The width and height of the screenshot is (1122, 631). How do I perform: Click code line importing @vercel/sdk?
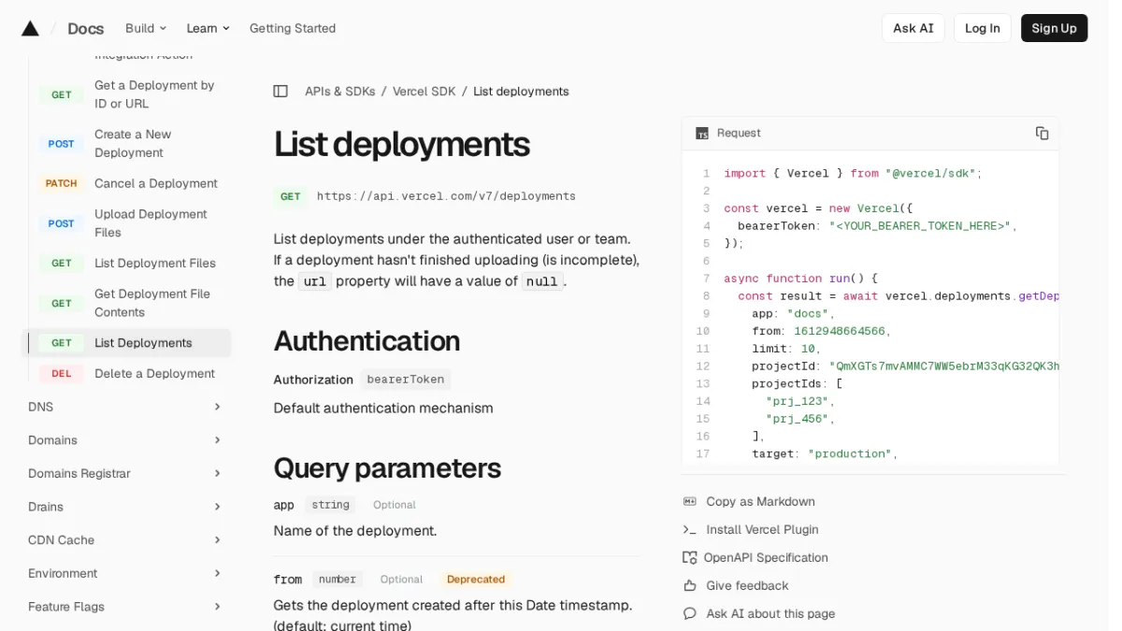(853, 173)
